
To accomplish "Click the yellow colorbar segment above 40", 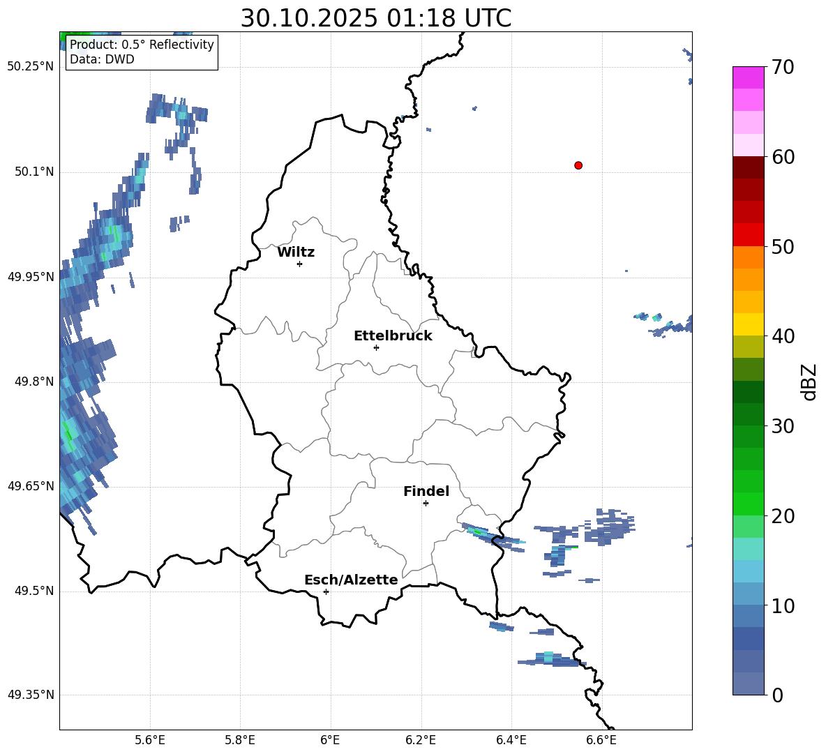I will click(748, 324).
